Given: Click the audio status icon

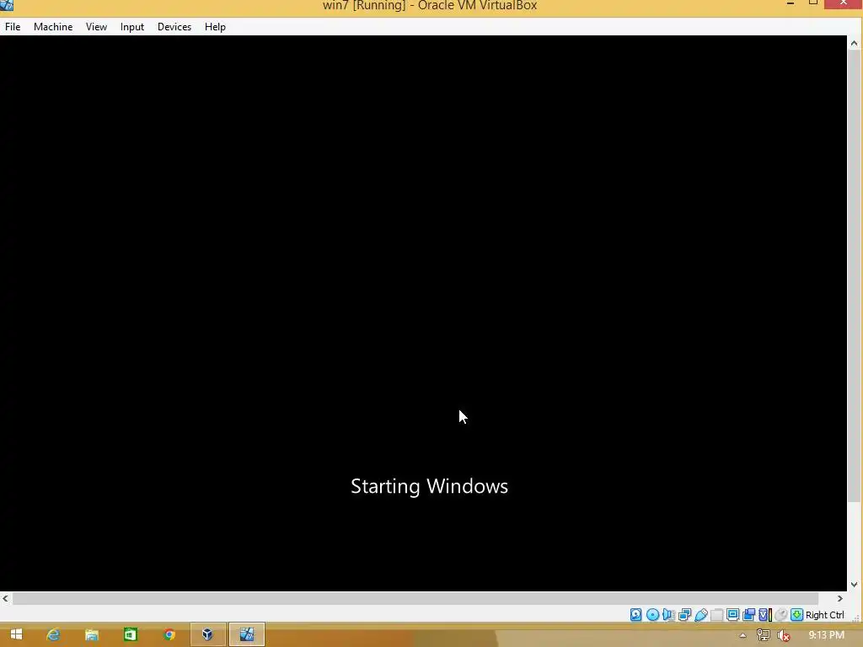Looking at the screenshot, I should [668, 614].
